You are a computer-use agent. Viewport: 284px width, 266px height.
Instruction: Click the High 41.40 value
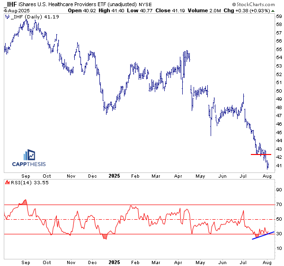coord(111,11)
